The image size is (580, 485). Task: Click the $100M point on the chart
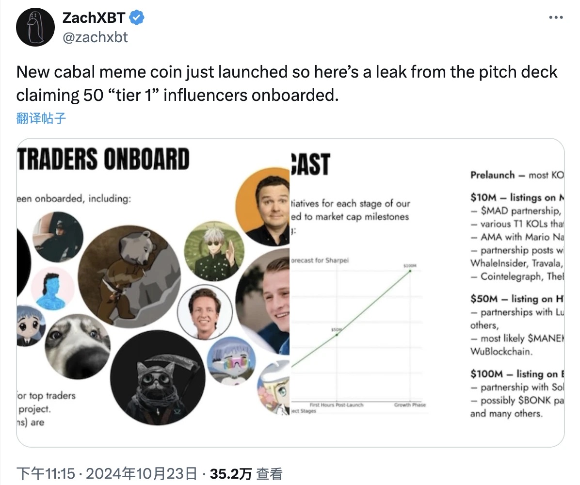[410, 271]
